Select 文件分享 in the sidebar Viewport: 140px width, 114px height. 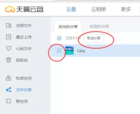(24, 90)
